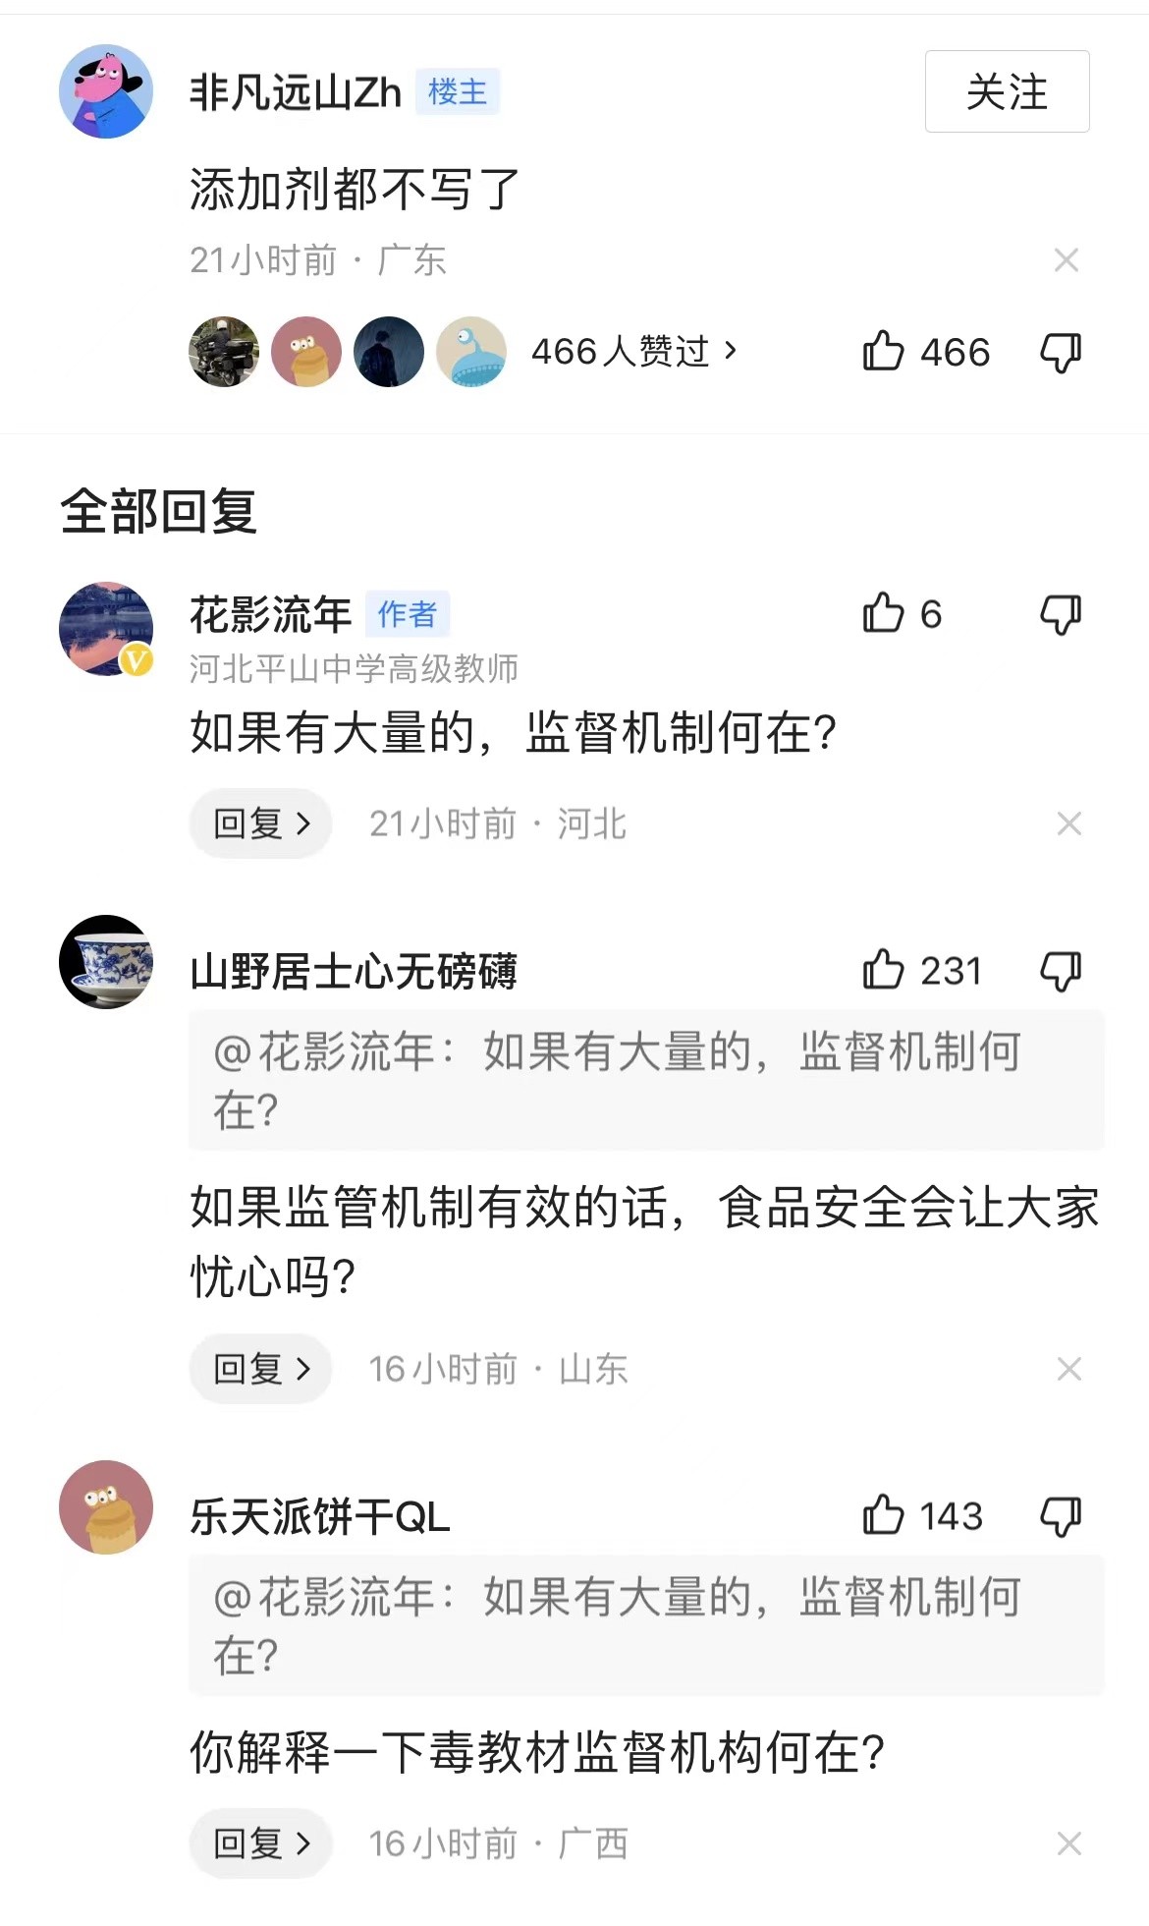Screen dimensions: 1149x1926
Task: Dislike 乐天派饼干QL's reply
Action: [x=1061, y=1516]
